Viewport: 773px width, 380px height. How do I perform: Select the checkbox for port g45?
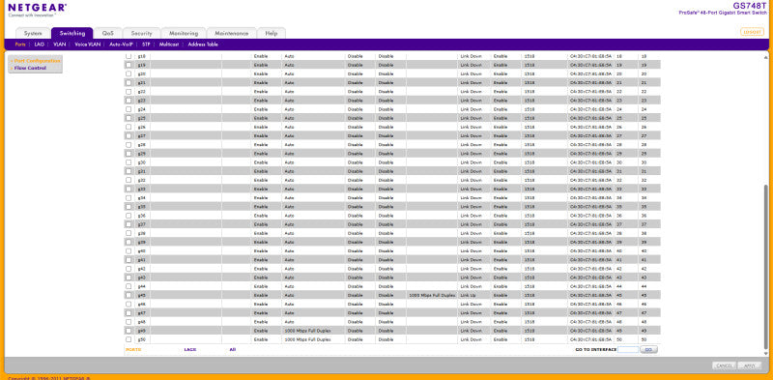tap(129, 295)
